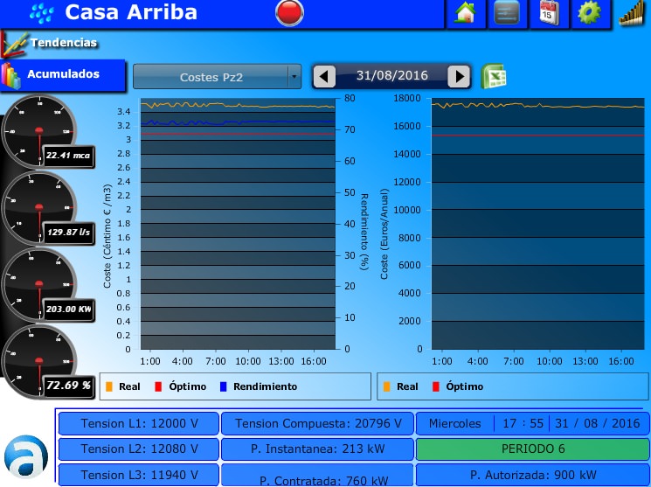
Task: Expand the Costes Pz2 dropdown
Action: (x=217, y=77)
